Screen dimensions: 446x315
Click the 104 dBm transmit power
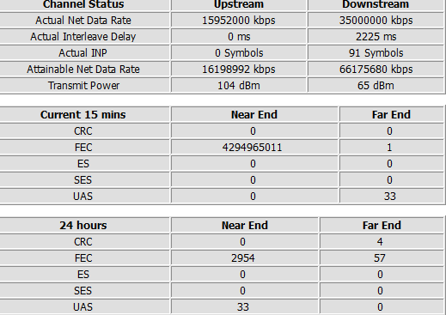(x=239, y=86)
